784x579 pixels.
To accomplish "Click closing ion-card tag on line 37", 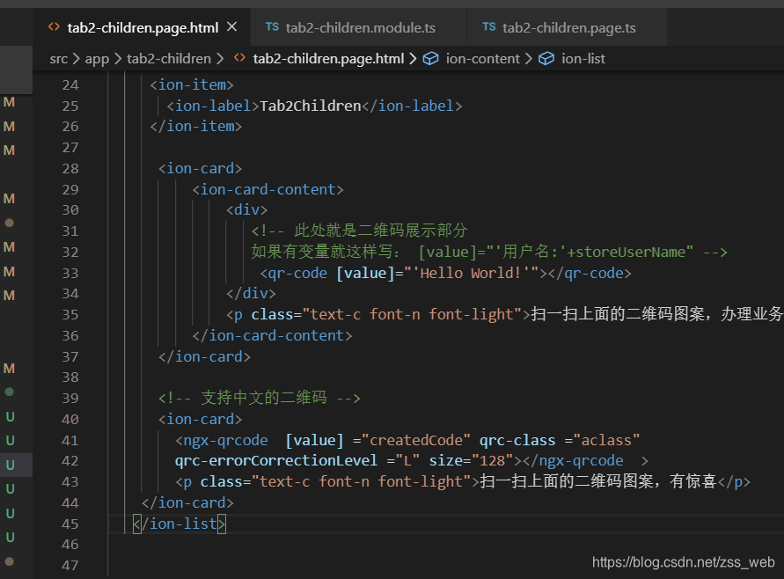I will 204,356.
